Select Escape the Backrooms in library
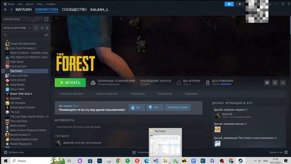Image resolution: width=291 pixels, height=164 pixels. (x=23, y=44)
